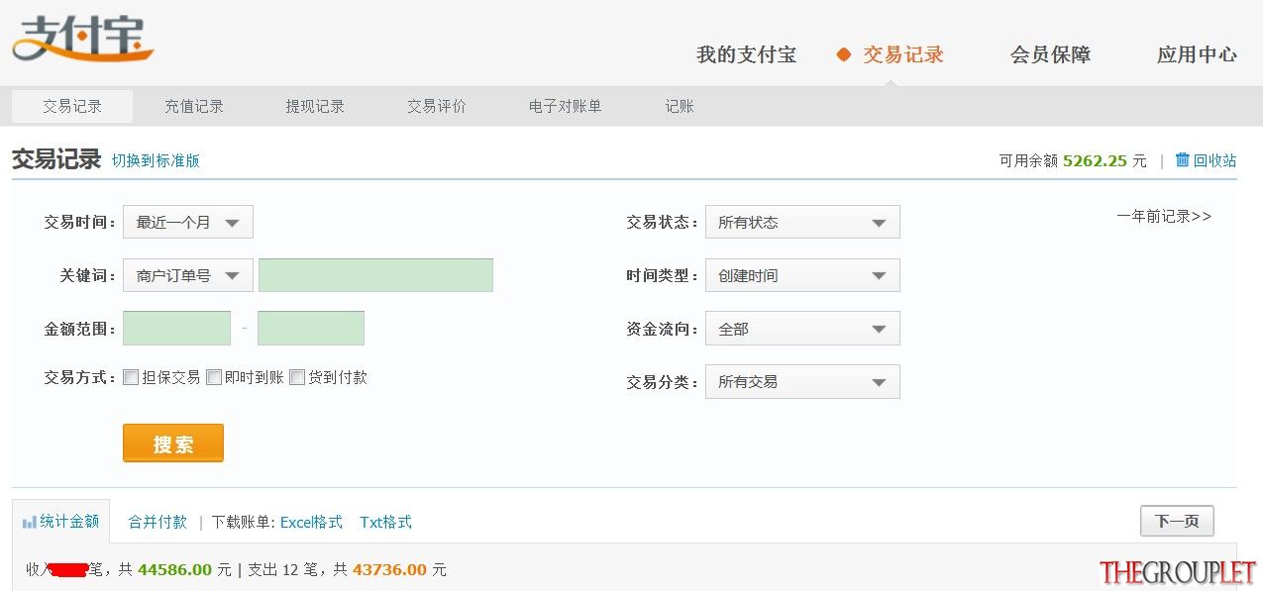Image resolution: width=1263 pixels, height=591 pixels.
Task: Open 会员保障 in top navigation
Action: [1050, 55]
